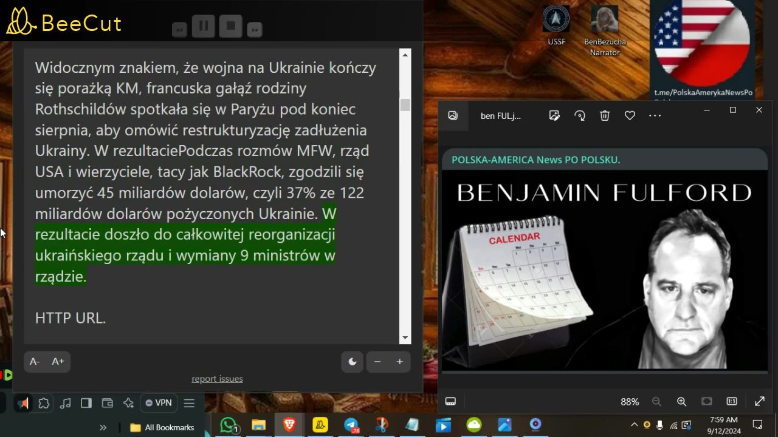This screenshot has height=437, width=778.
Task: Open the screen recorder app in taskbar
Action: point(535,425)
